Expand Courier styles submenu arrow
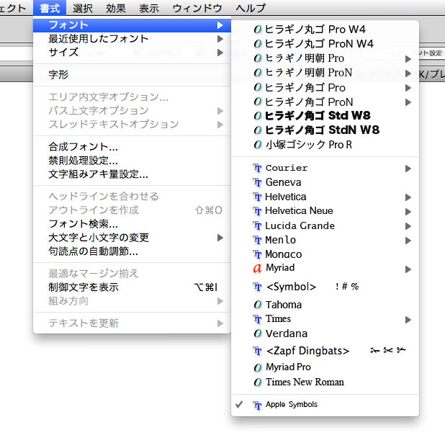 point(408,169)
